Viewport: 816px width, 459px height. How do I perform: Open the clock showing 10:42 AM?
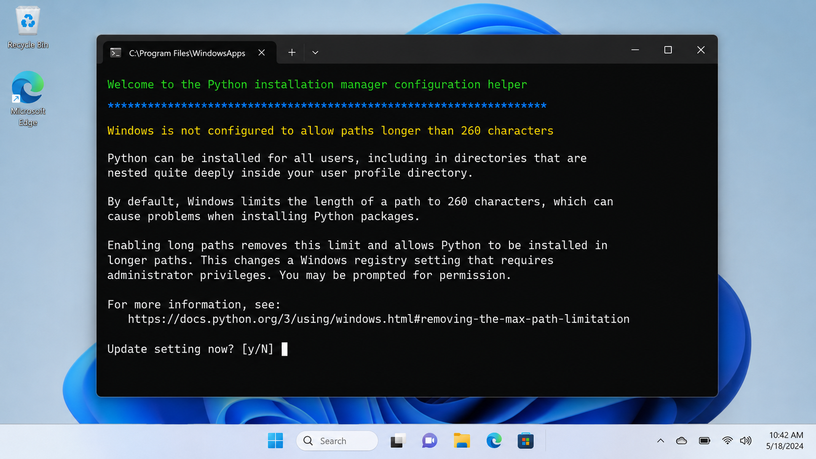click(785, 440)
